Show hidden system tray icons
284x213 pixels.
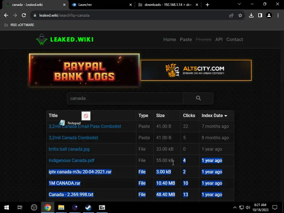[235, 207]
